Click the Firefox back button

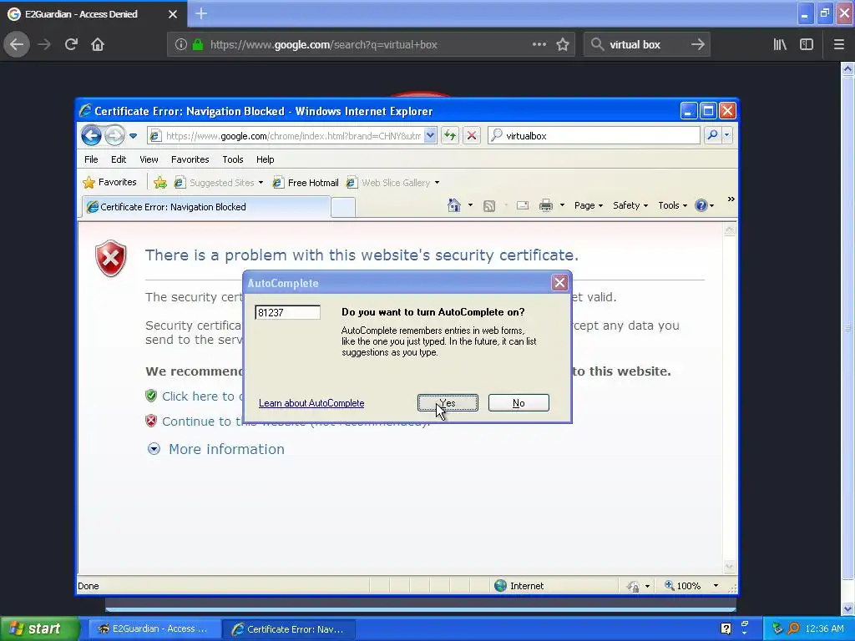(17, 45)
